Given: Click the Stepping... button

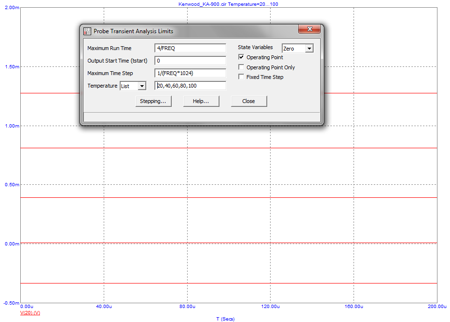Looking at the screenshot, I should click(x=153, y=101).
